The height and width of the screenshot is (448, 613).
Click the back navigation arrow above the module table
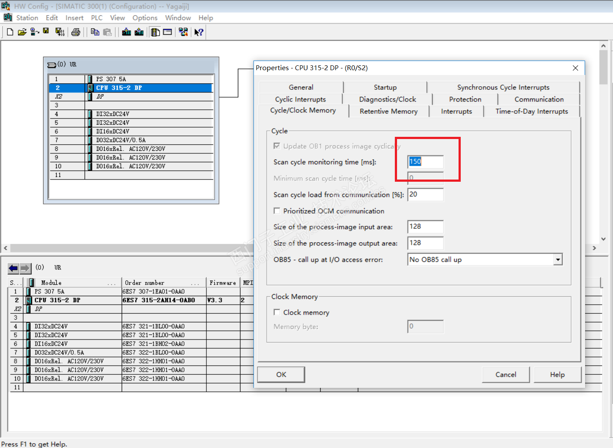pos(14,268)
